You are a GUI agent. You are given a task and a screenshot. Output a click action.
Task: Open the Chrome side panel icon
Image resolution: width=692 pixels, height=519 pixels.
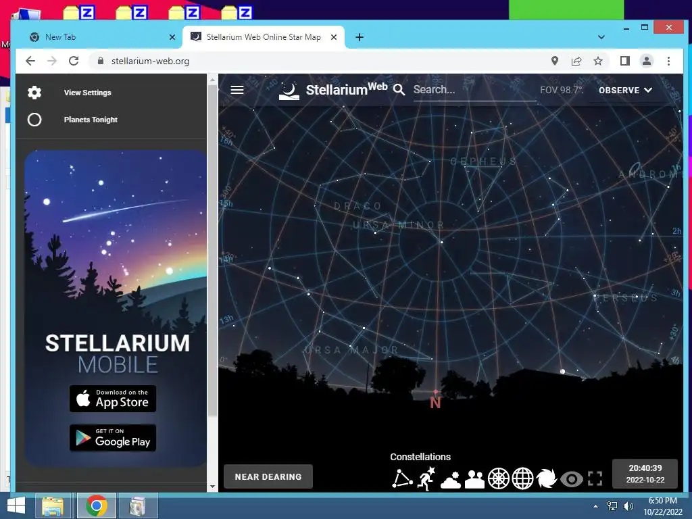pos(625,61)
